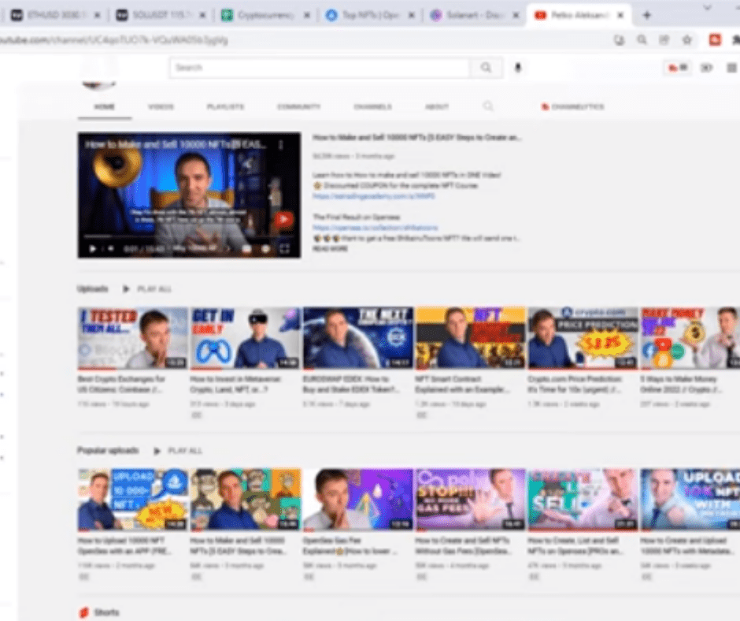Activate voice search microphone icon
Screen dimensions: 740x621
click(x=518, y=68)
